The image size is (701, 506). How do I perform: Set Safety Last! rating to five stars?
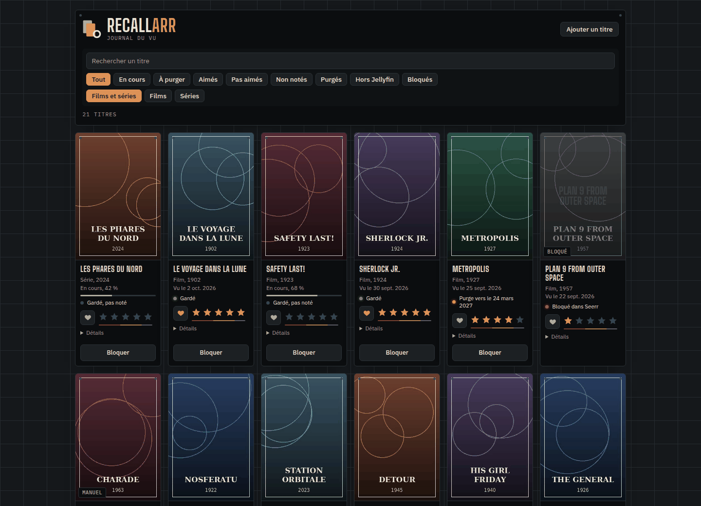coord(334,317)
